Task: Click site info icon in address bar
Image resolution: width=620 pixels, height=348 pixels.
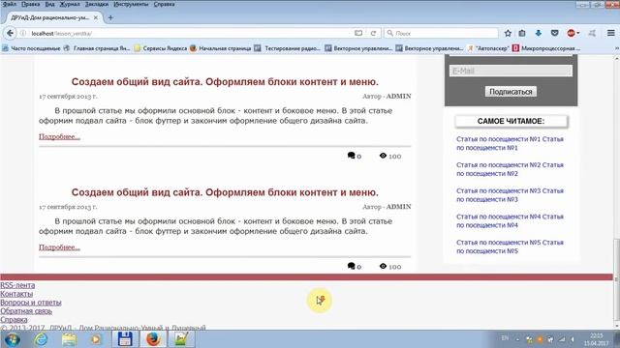Action: (x=23, y=33)
